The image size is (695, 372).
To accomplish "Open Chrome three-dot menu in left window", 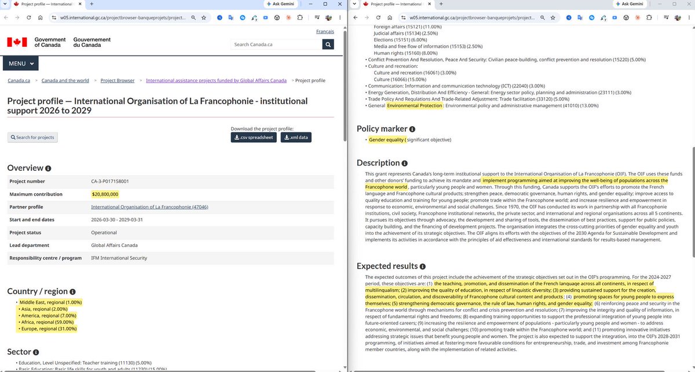I will pyautogui.click(x=340, y=18).
